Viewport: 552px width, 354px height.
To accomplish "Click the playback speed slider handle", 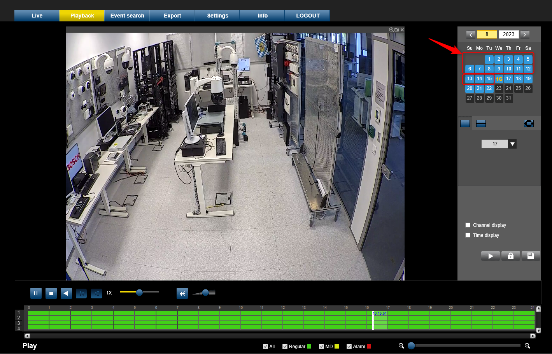I will pos(139,292).
